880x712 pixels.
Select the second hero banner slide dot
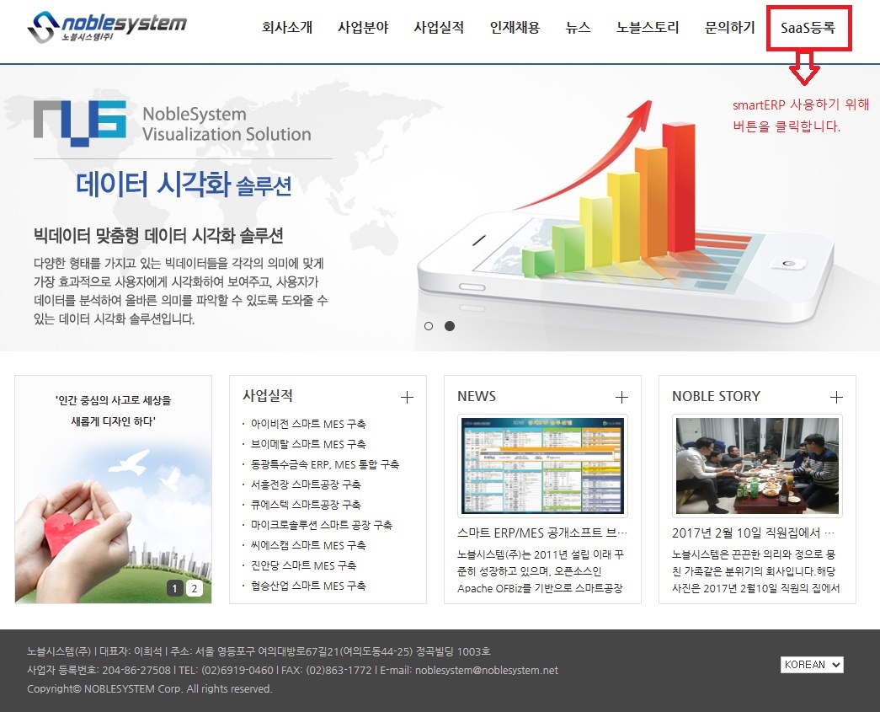(x=450, y=326)
